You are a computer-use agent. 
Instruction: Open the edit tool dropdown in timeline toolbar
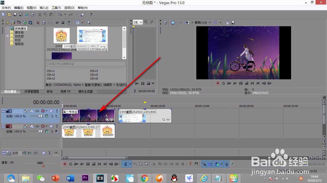(x=130, y=164)
